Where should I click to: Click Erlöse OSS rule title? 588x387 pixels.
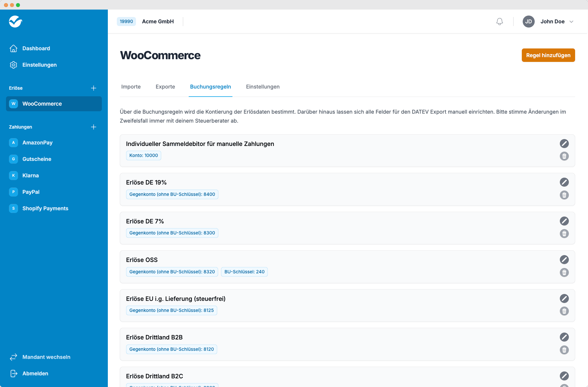click(x=142, y=260)
